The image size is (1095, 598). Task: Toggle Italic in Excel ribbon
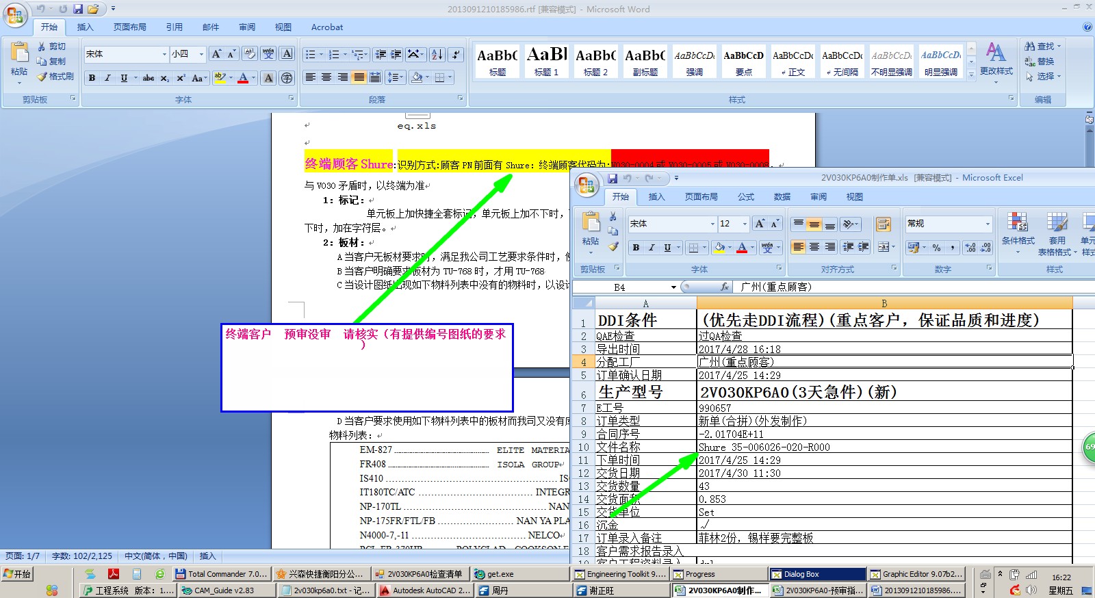[x=652, y=248]
